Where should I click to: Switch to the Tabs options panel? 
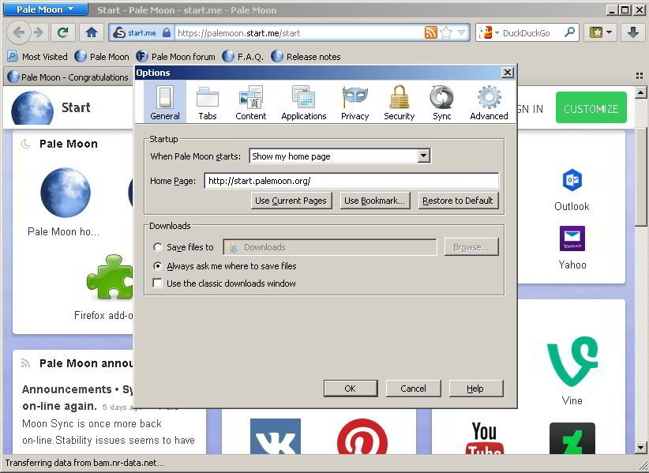(x=208, y=102)
